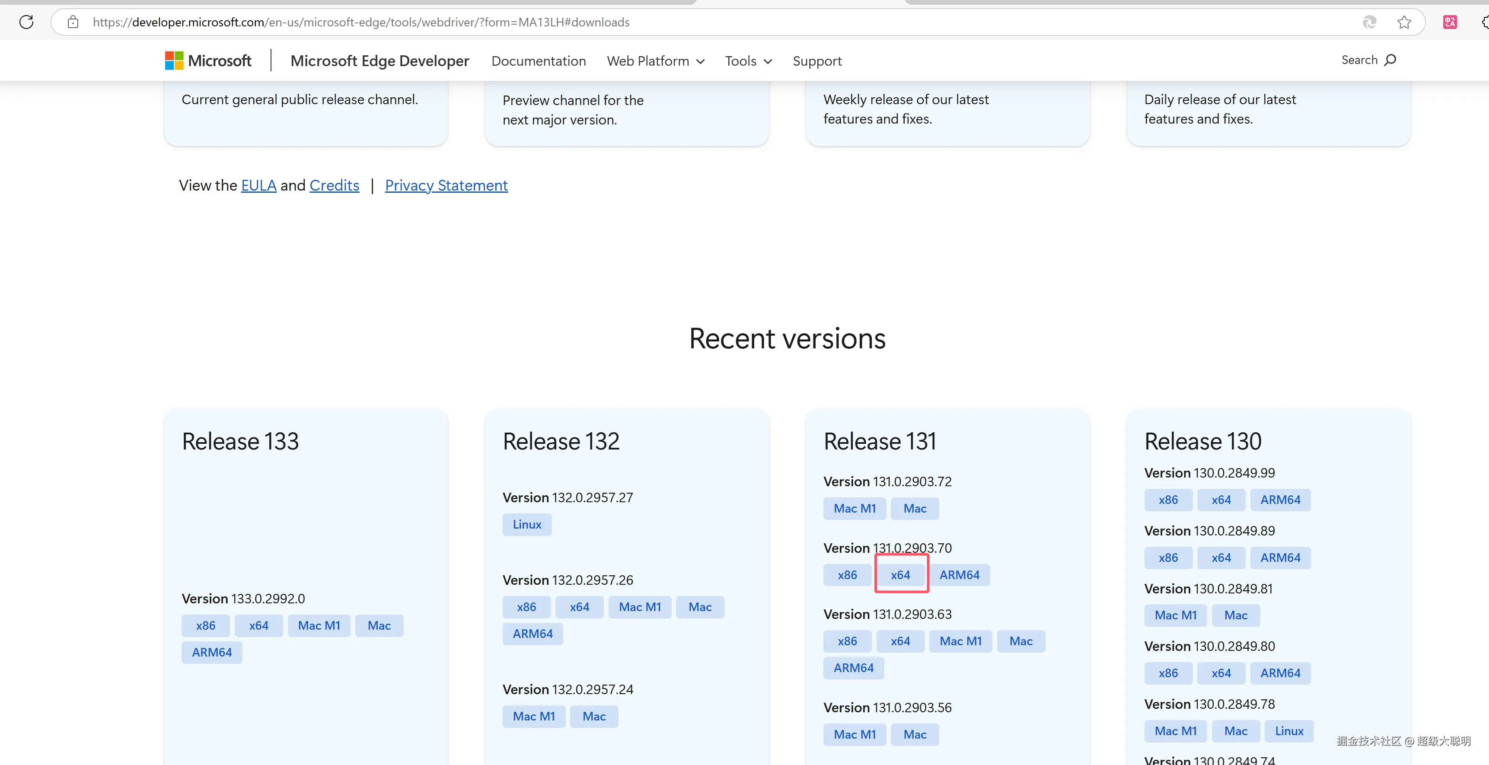Screen dimensions: 1489x765
Task: Open the Documentation menu item
Action: pyautogui.click(x=538, y=61)
